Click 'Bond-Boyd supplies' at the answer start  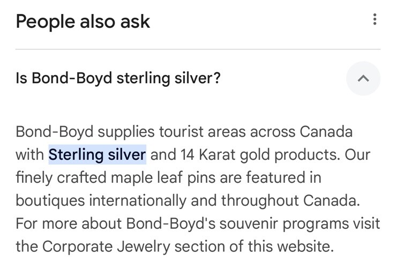(82, 132)
